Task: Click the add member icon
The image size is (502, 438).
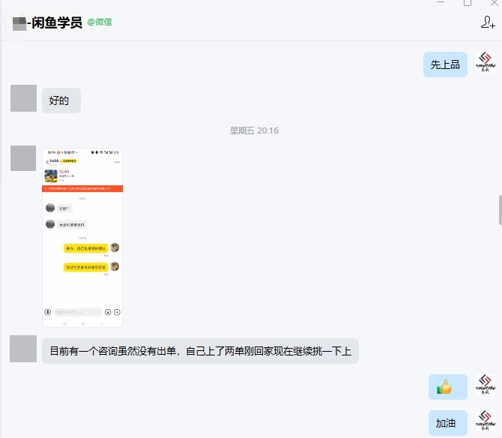Action: click(488, 22)
